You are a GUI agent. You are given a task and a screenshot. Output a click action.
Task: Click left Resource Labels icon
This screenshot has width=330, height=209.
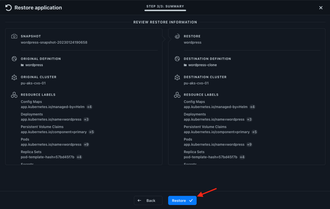tap(14, 95)
